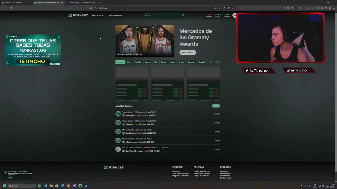Select the Sports category tab
The width and height of the screenshot is (337, 189).
[148, 62]
